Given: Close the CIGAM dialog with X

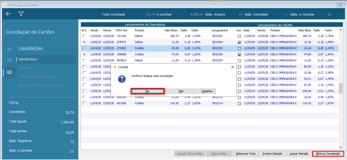Looking at the screenshot, I should pyautogui.click(x=232, y=67).
